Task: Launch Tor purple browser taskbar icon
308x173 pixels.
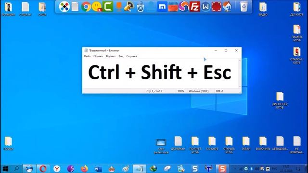Action: click(x=71, y=169)
